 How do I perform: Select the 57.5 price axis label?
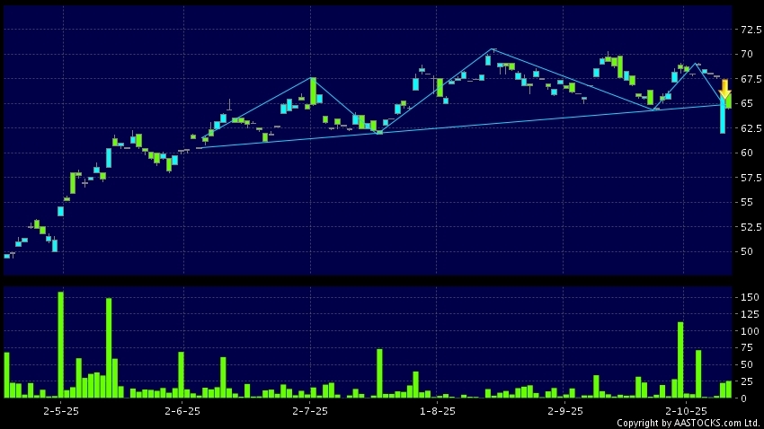click(x=748, y=178)
